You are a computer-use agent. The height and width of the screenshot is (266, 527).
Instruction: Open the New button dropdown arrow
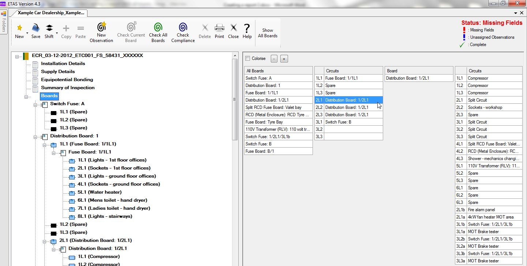coord(27,32)
